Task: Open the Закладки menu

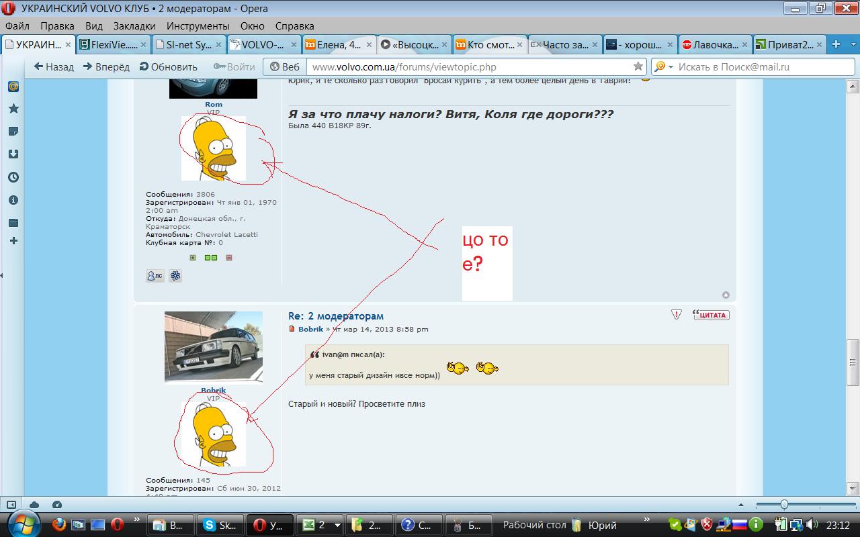Action: tap(134, 26)
